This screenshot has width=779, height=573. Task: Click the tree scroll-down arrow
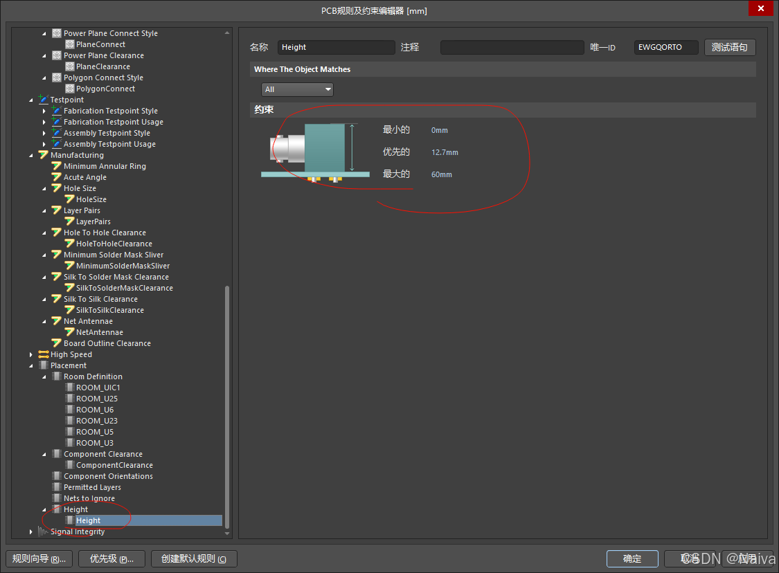[x=227, y=534]
